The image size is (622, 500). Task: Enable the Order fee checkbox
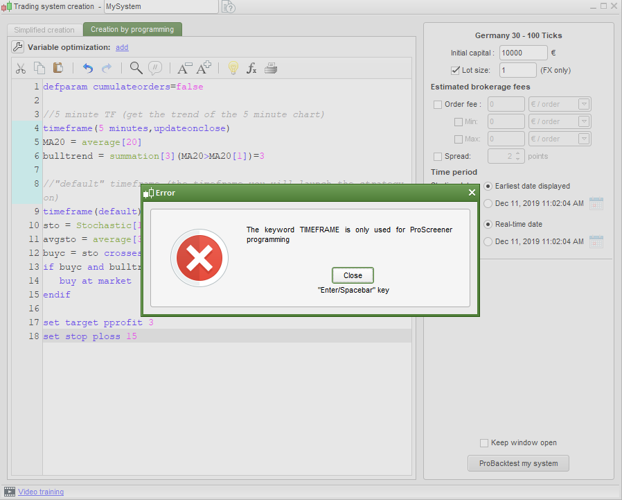(438, 105)
